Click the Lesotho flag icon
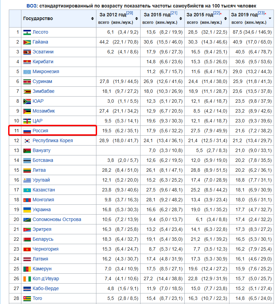Viewport: 279px width, 304px height. [x=27, y=32]
